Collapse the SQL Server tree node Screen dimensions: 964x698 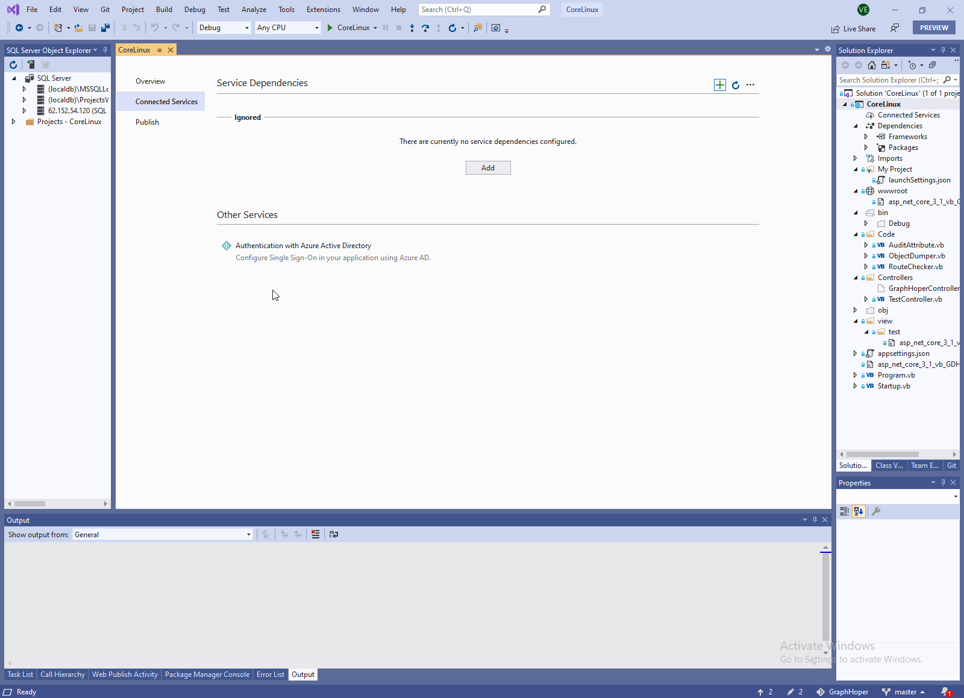(x=14, y=78)
